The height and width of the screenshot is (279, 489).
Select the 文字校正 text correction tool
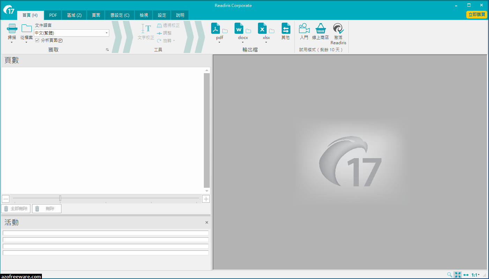(x=146, y=32)
